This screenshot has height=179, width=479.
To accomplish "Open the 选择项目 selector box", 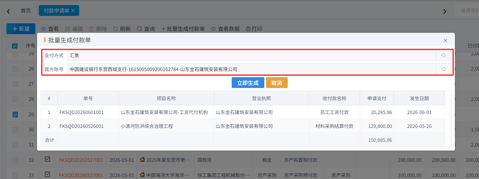I will (467, 10).
